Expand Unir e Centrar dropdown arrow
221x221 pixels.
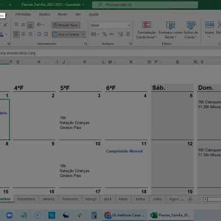point(83,34)
